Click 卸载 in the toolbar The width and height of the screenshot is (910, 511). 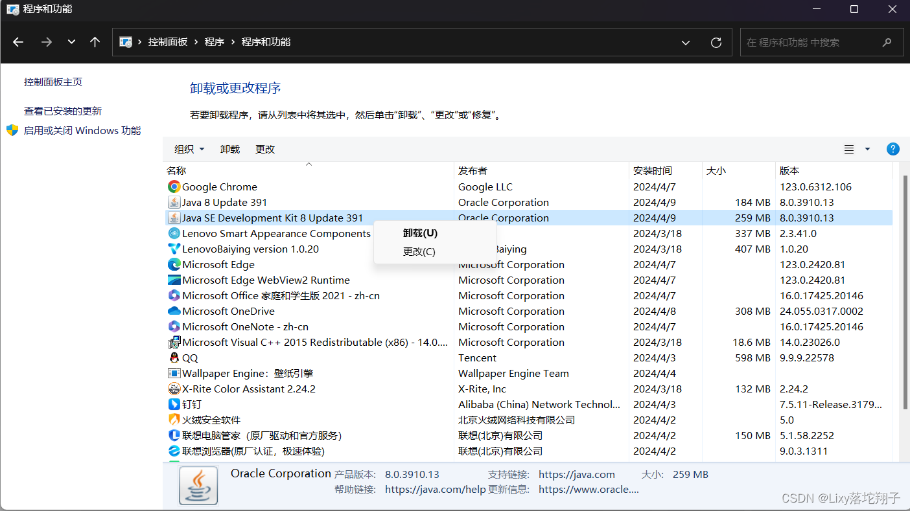coord(230,150)
